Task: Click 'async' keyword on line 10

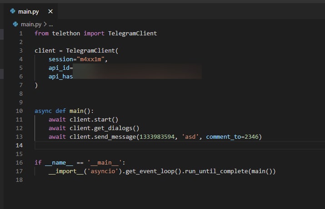Action: pyautogui.click(x=43, y=111)
